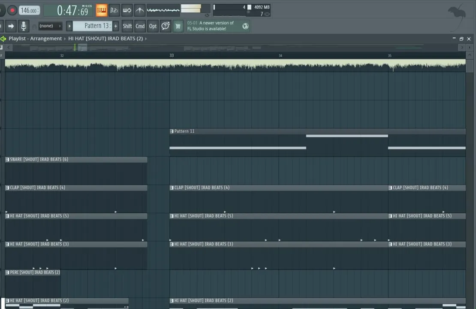476x309 pixels.
Task: Click bar 33 on timeline ruler
Action: point(172,56)
